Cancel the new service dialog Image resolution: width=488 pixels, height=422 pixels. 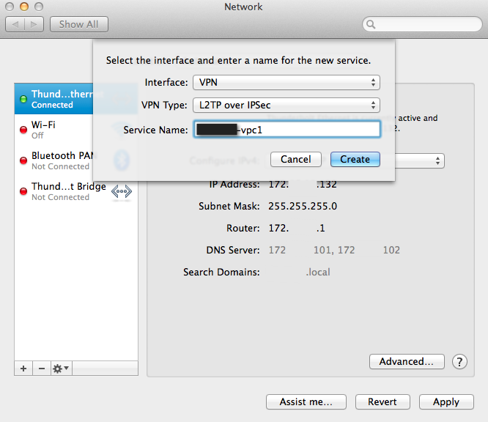tap(295, 159)
